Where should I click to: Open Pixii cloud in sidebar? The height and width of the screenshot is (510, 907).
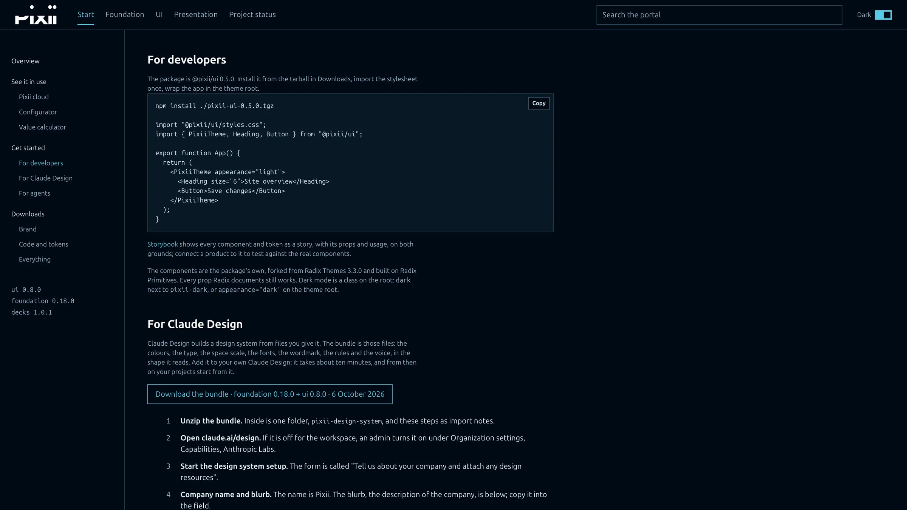point(34,97)
